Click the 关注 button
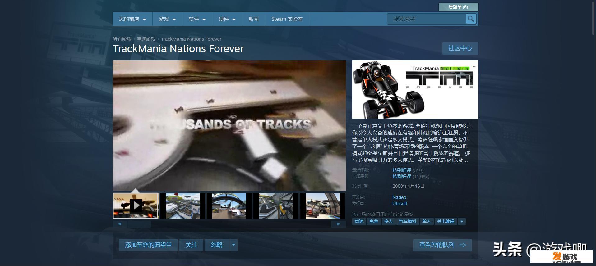 tap(191, 245)
